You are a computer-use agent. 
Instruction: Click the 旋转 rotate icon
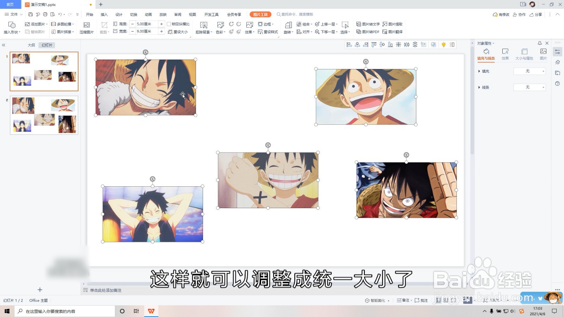288,25
